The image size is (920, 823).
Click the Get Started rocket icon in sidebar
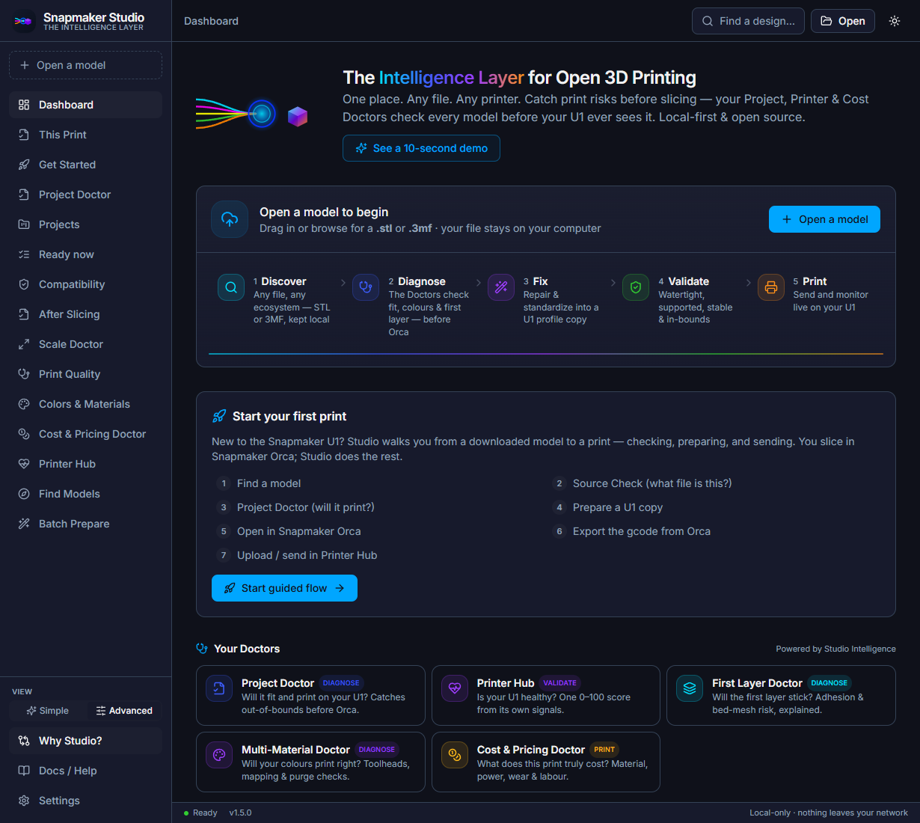click(x=24, y=165)
